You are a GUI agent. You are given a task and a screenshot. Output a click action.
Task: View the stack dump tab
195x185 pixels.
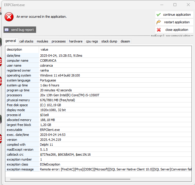[x=109, y=41]
